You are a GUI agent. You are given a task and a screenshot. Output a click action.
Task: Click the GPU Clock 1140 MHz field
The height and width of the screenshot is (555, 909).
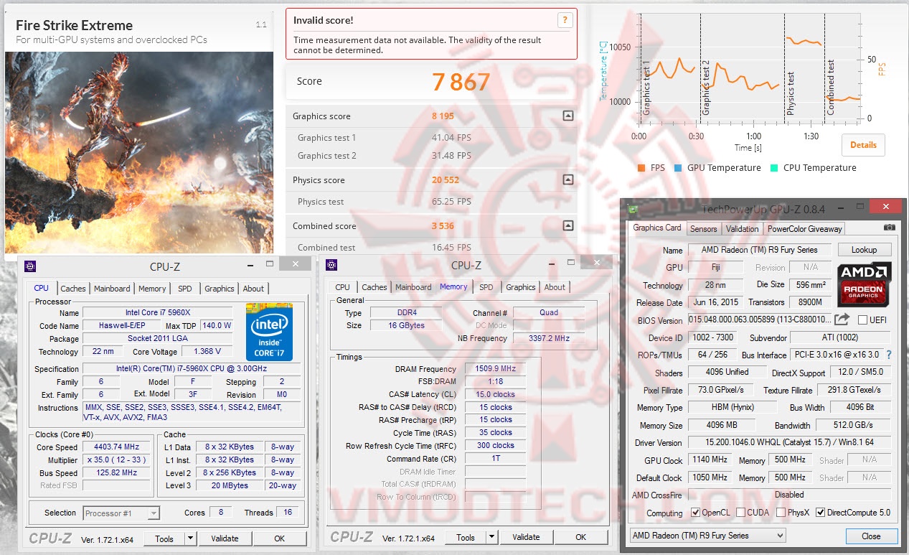click(x=710, y=460)
